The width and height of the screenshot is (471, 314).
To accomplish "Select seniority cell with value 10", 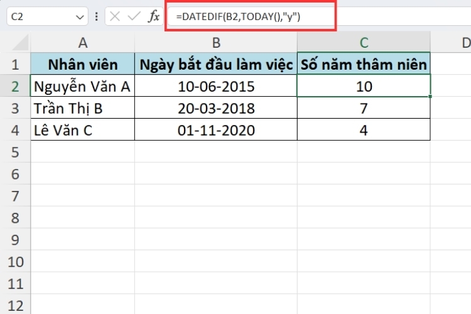I will point(364,86).
